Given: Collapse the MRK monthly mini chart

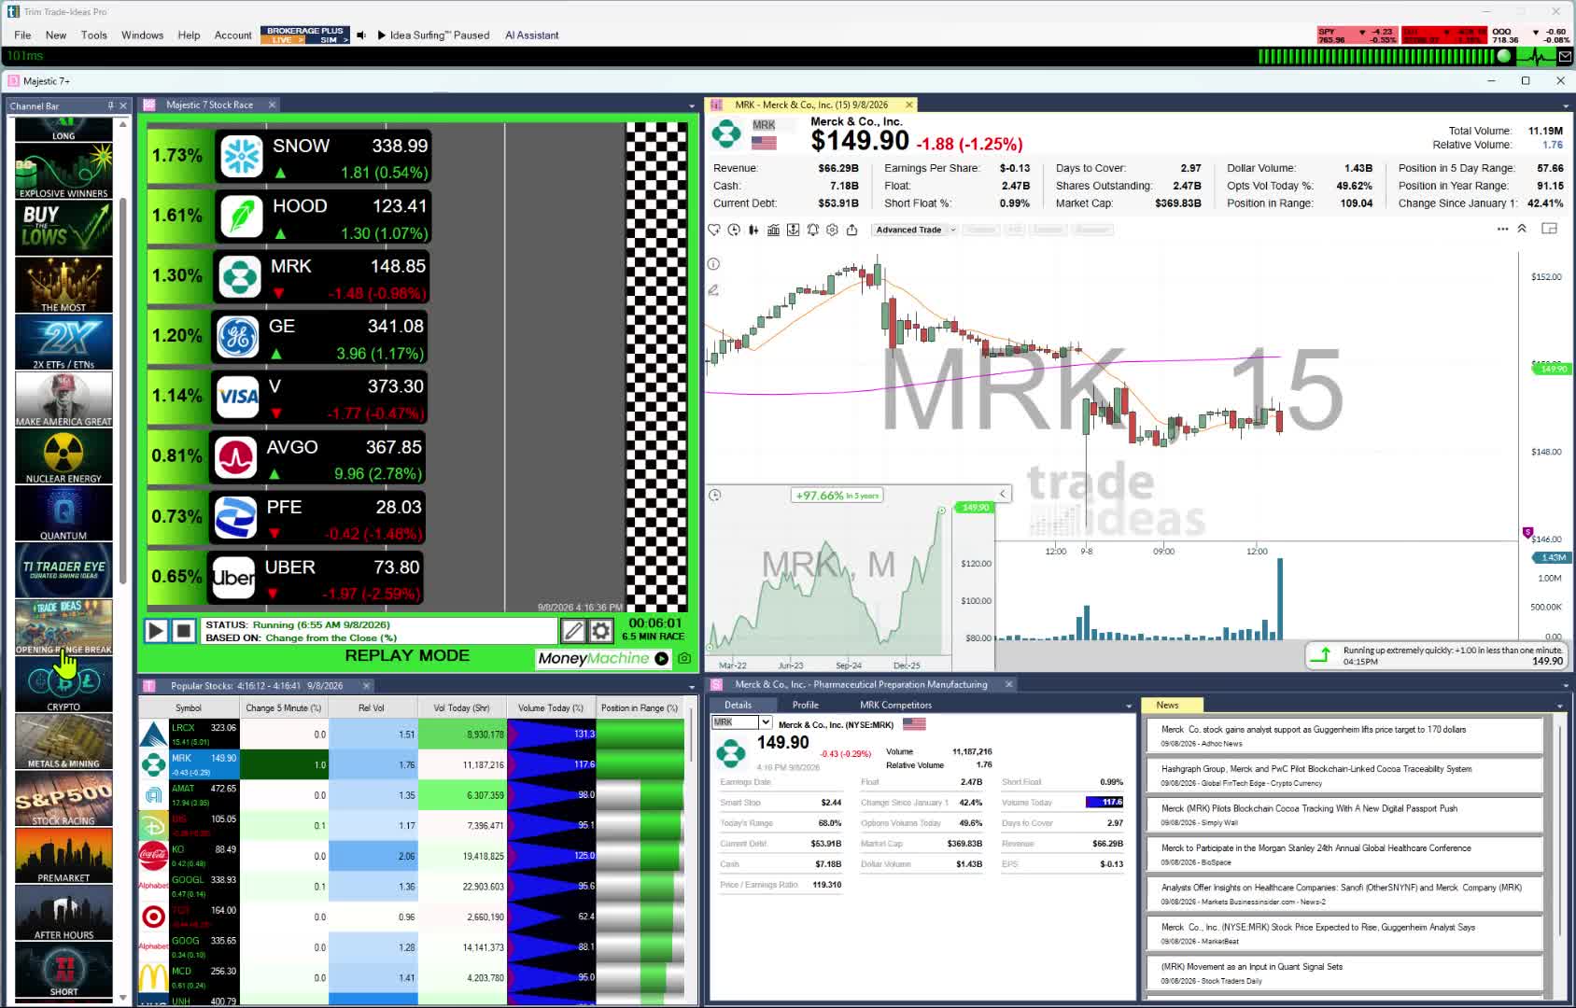Looking at the screenshot, I should (1003, 494).
